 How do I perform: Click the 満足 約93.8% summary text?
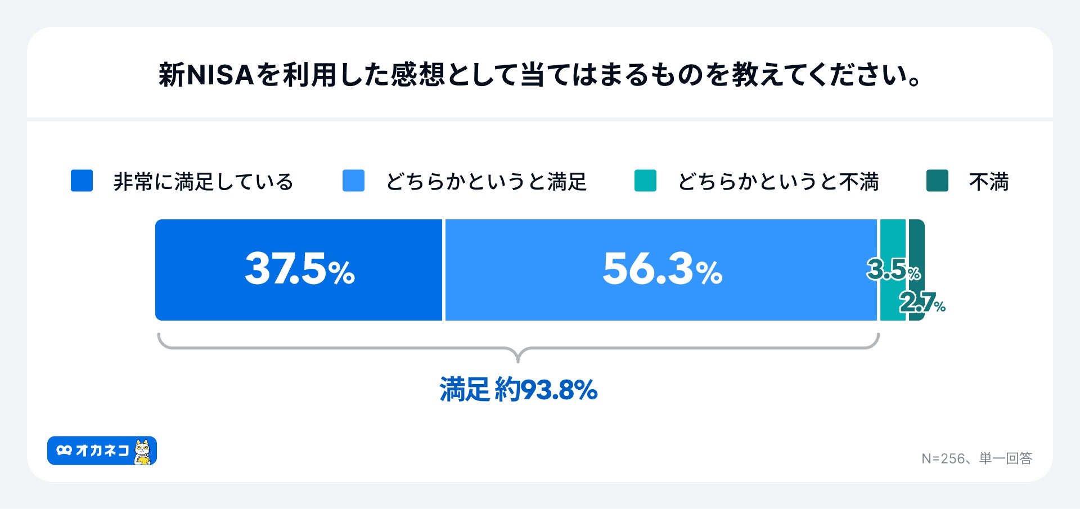(x=518, y=389)
